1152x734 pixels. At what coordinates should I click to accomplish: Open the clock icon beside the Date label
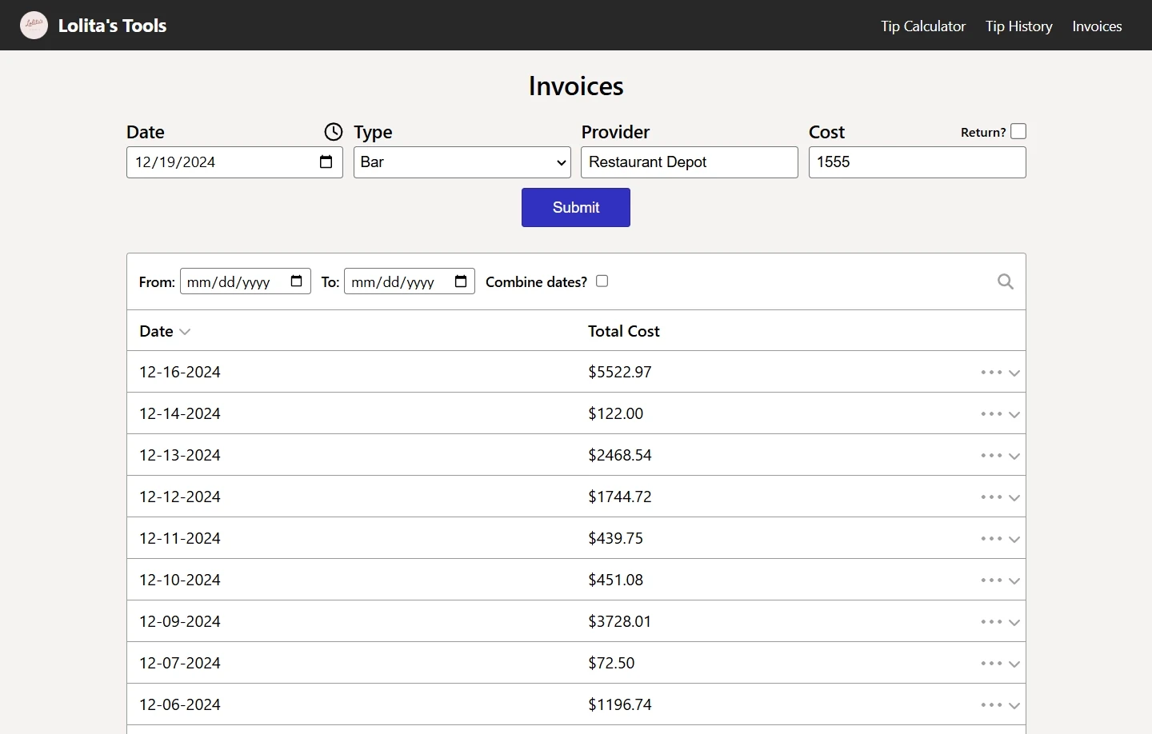[333, 132]
